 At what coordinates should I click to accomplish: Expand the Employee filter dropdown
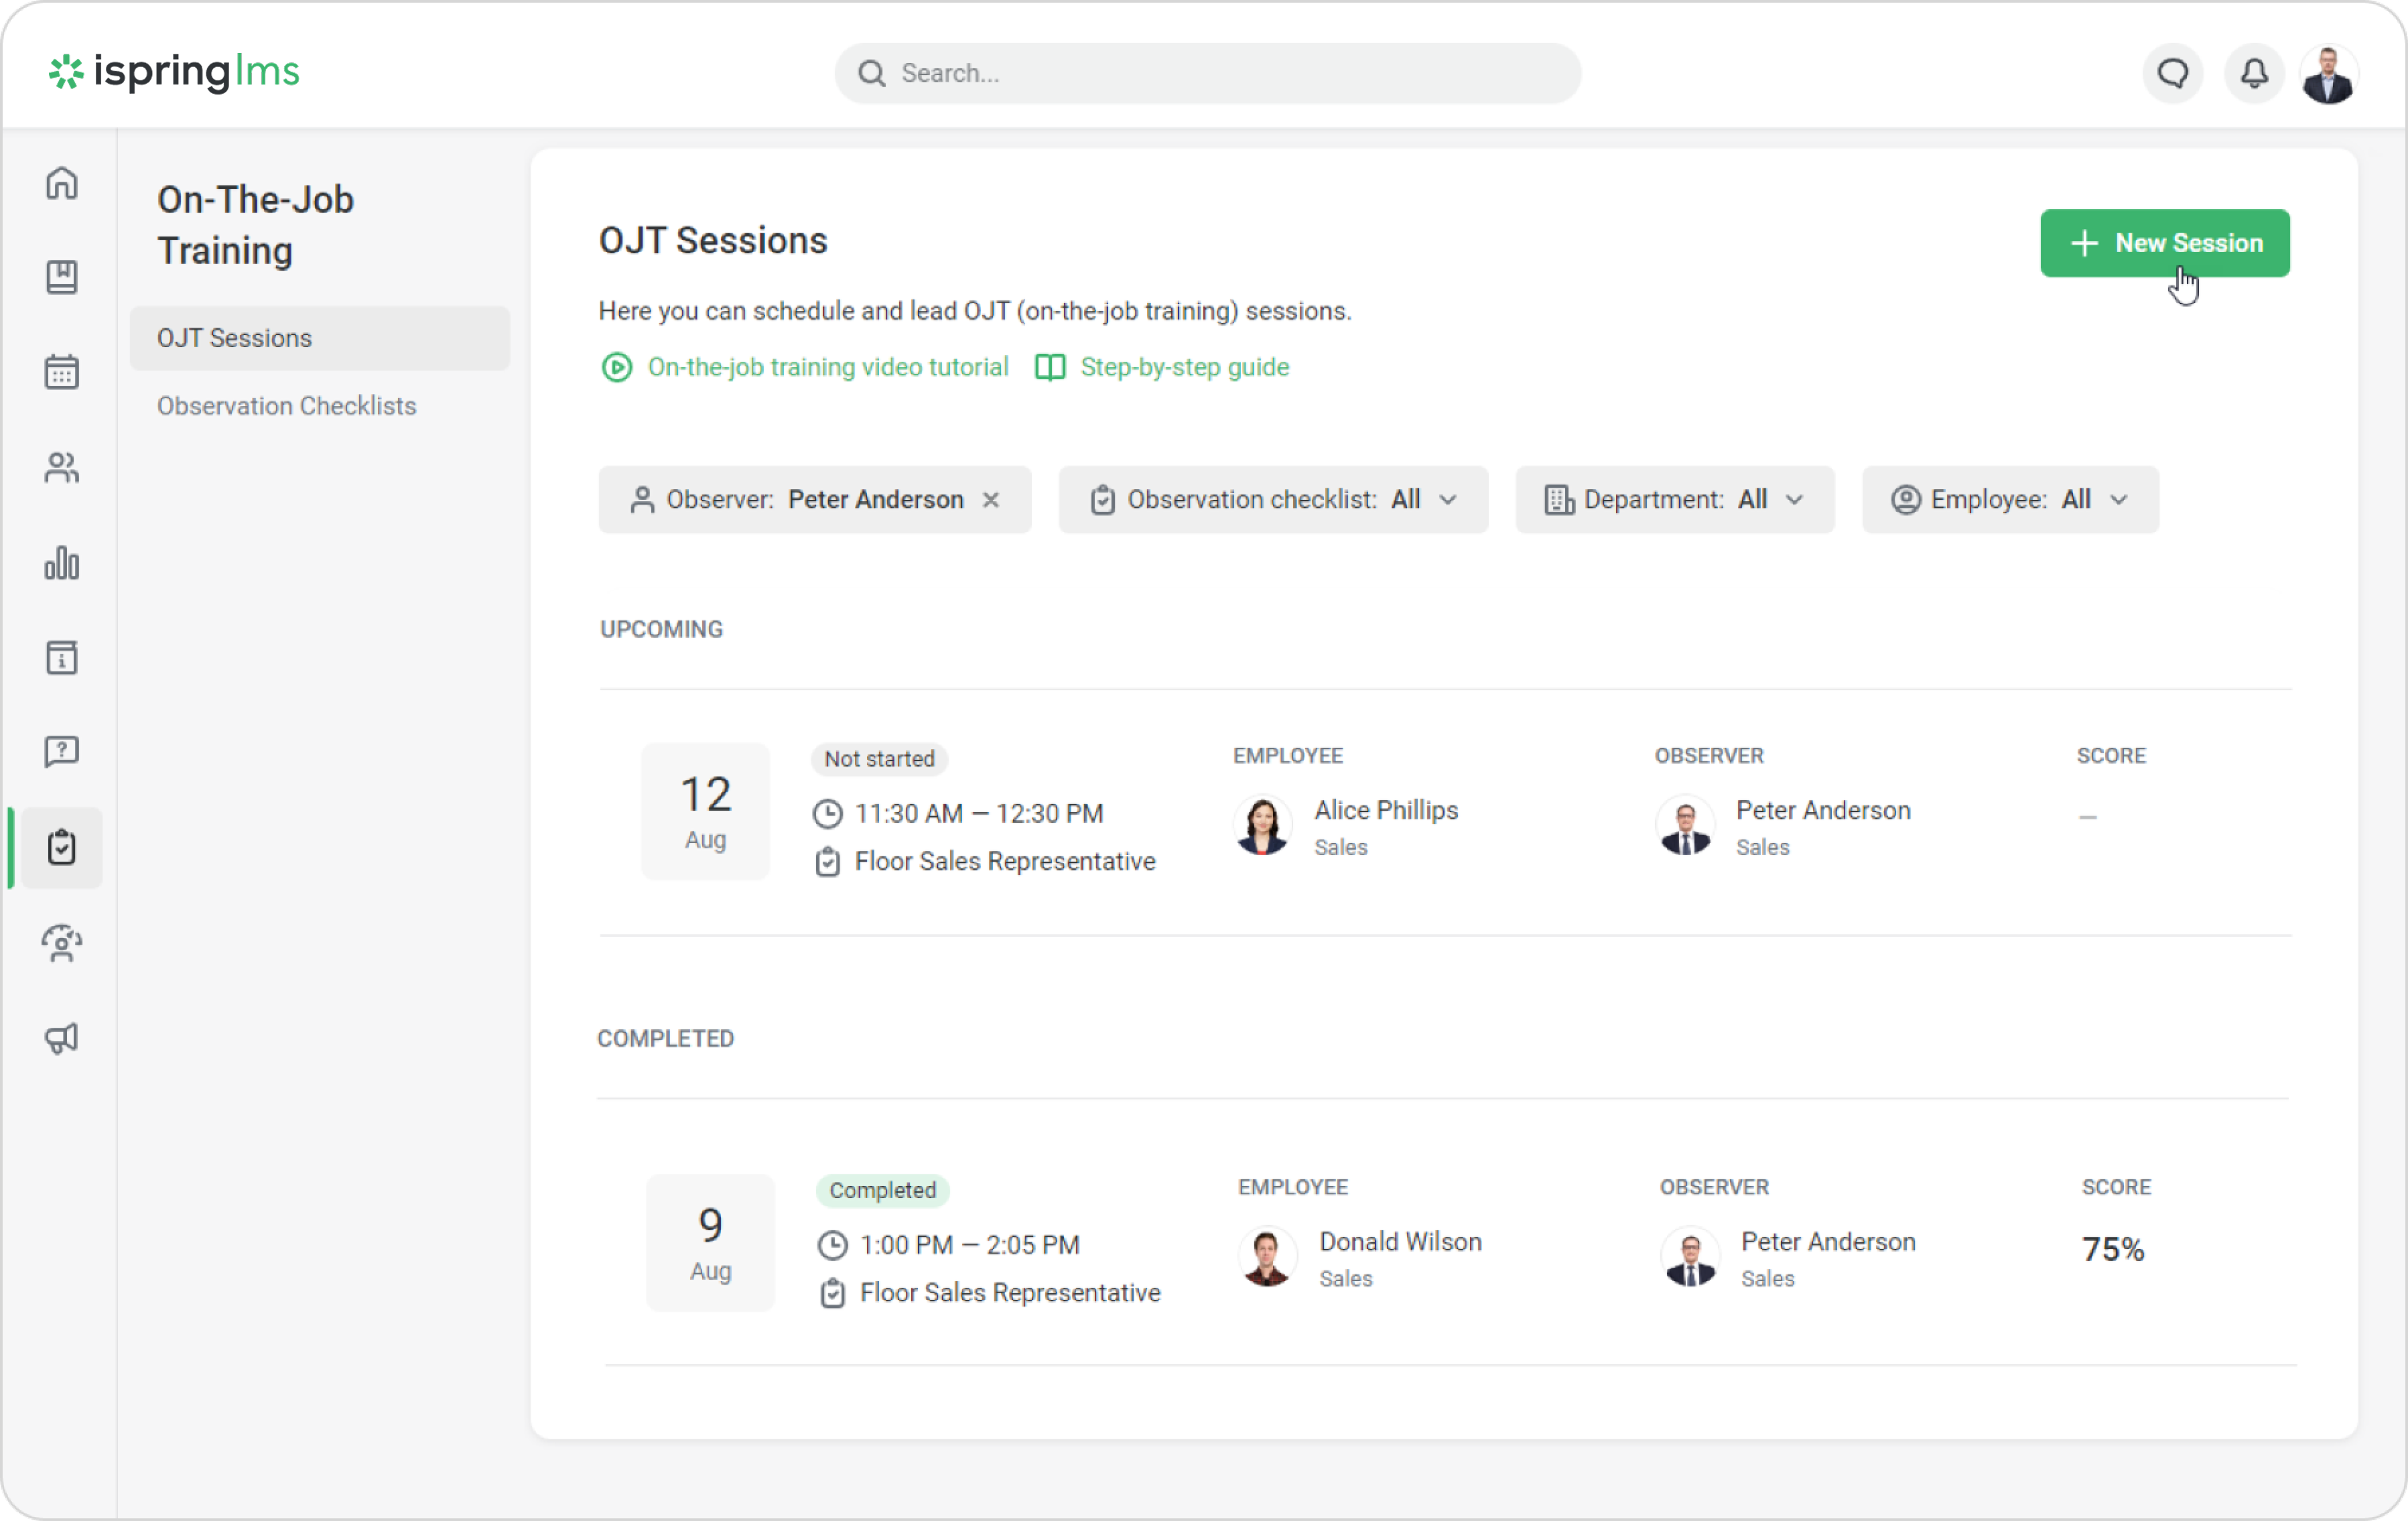(x=2009, y=499)
